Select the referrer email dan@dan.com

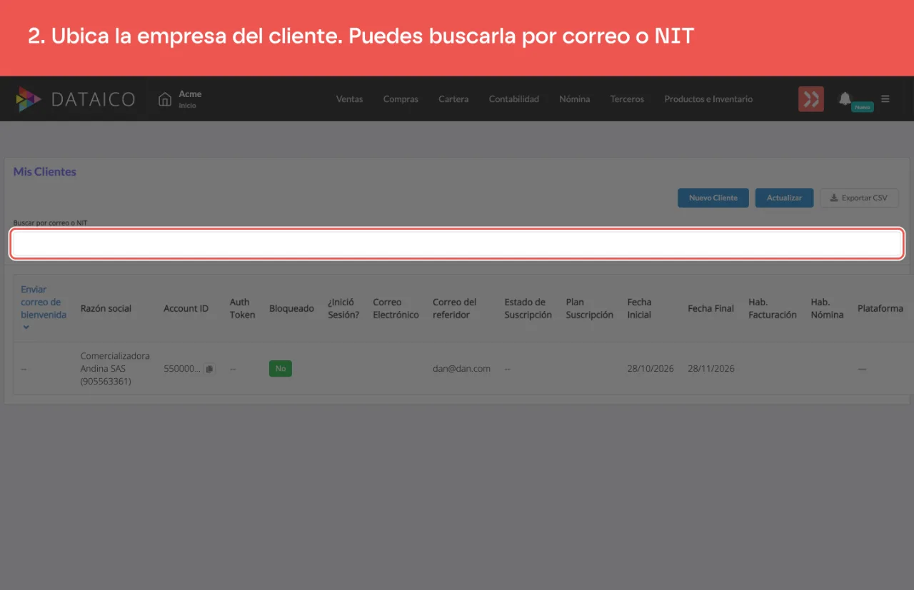coord(461,368)
